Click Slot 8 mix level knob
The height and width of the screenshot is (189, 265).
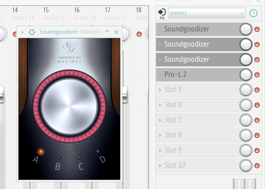(x=246, y=135)
